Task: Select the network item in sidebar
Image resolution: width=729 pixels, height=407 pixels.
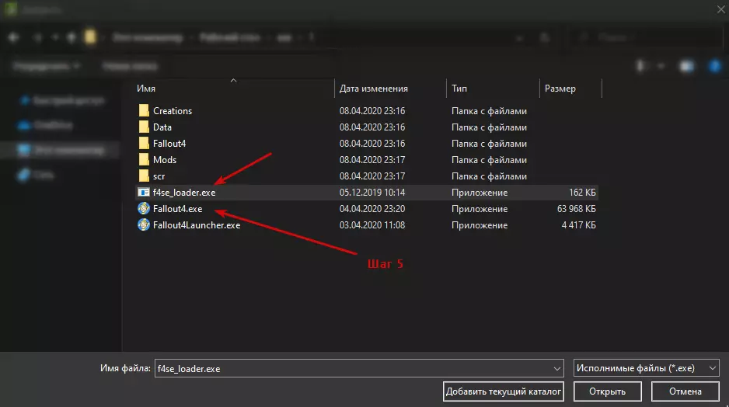Action: (37, 176)
